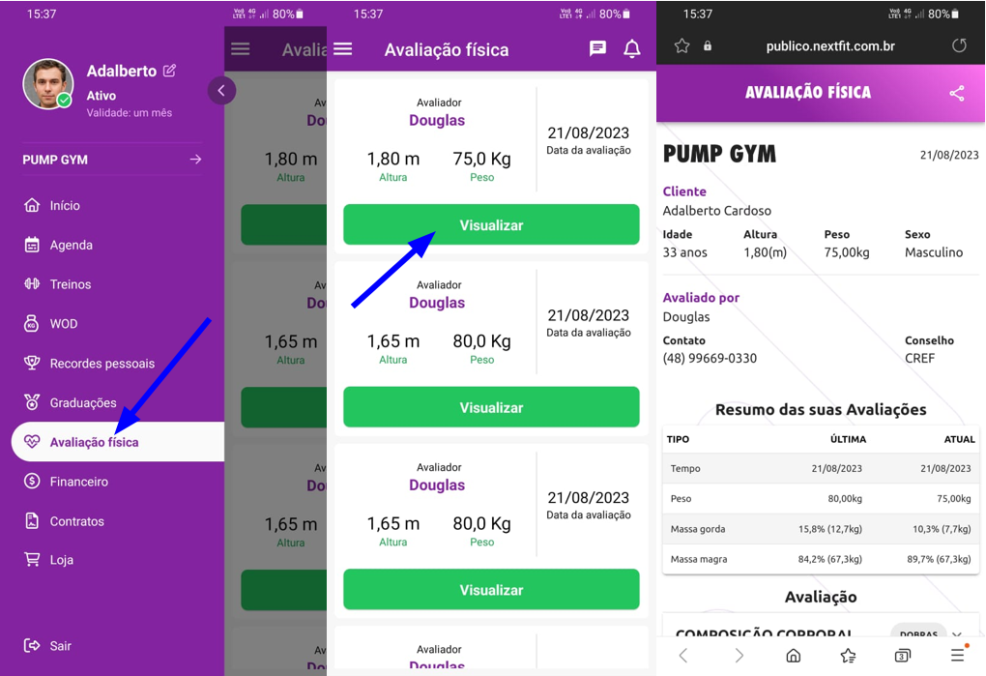Open PUMP GYM arrow in side menu
Viewport: 986px width, 676px height.
(195, 160)
